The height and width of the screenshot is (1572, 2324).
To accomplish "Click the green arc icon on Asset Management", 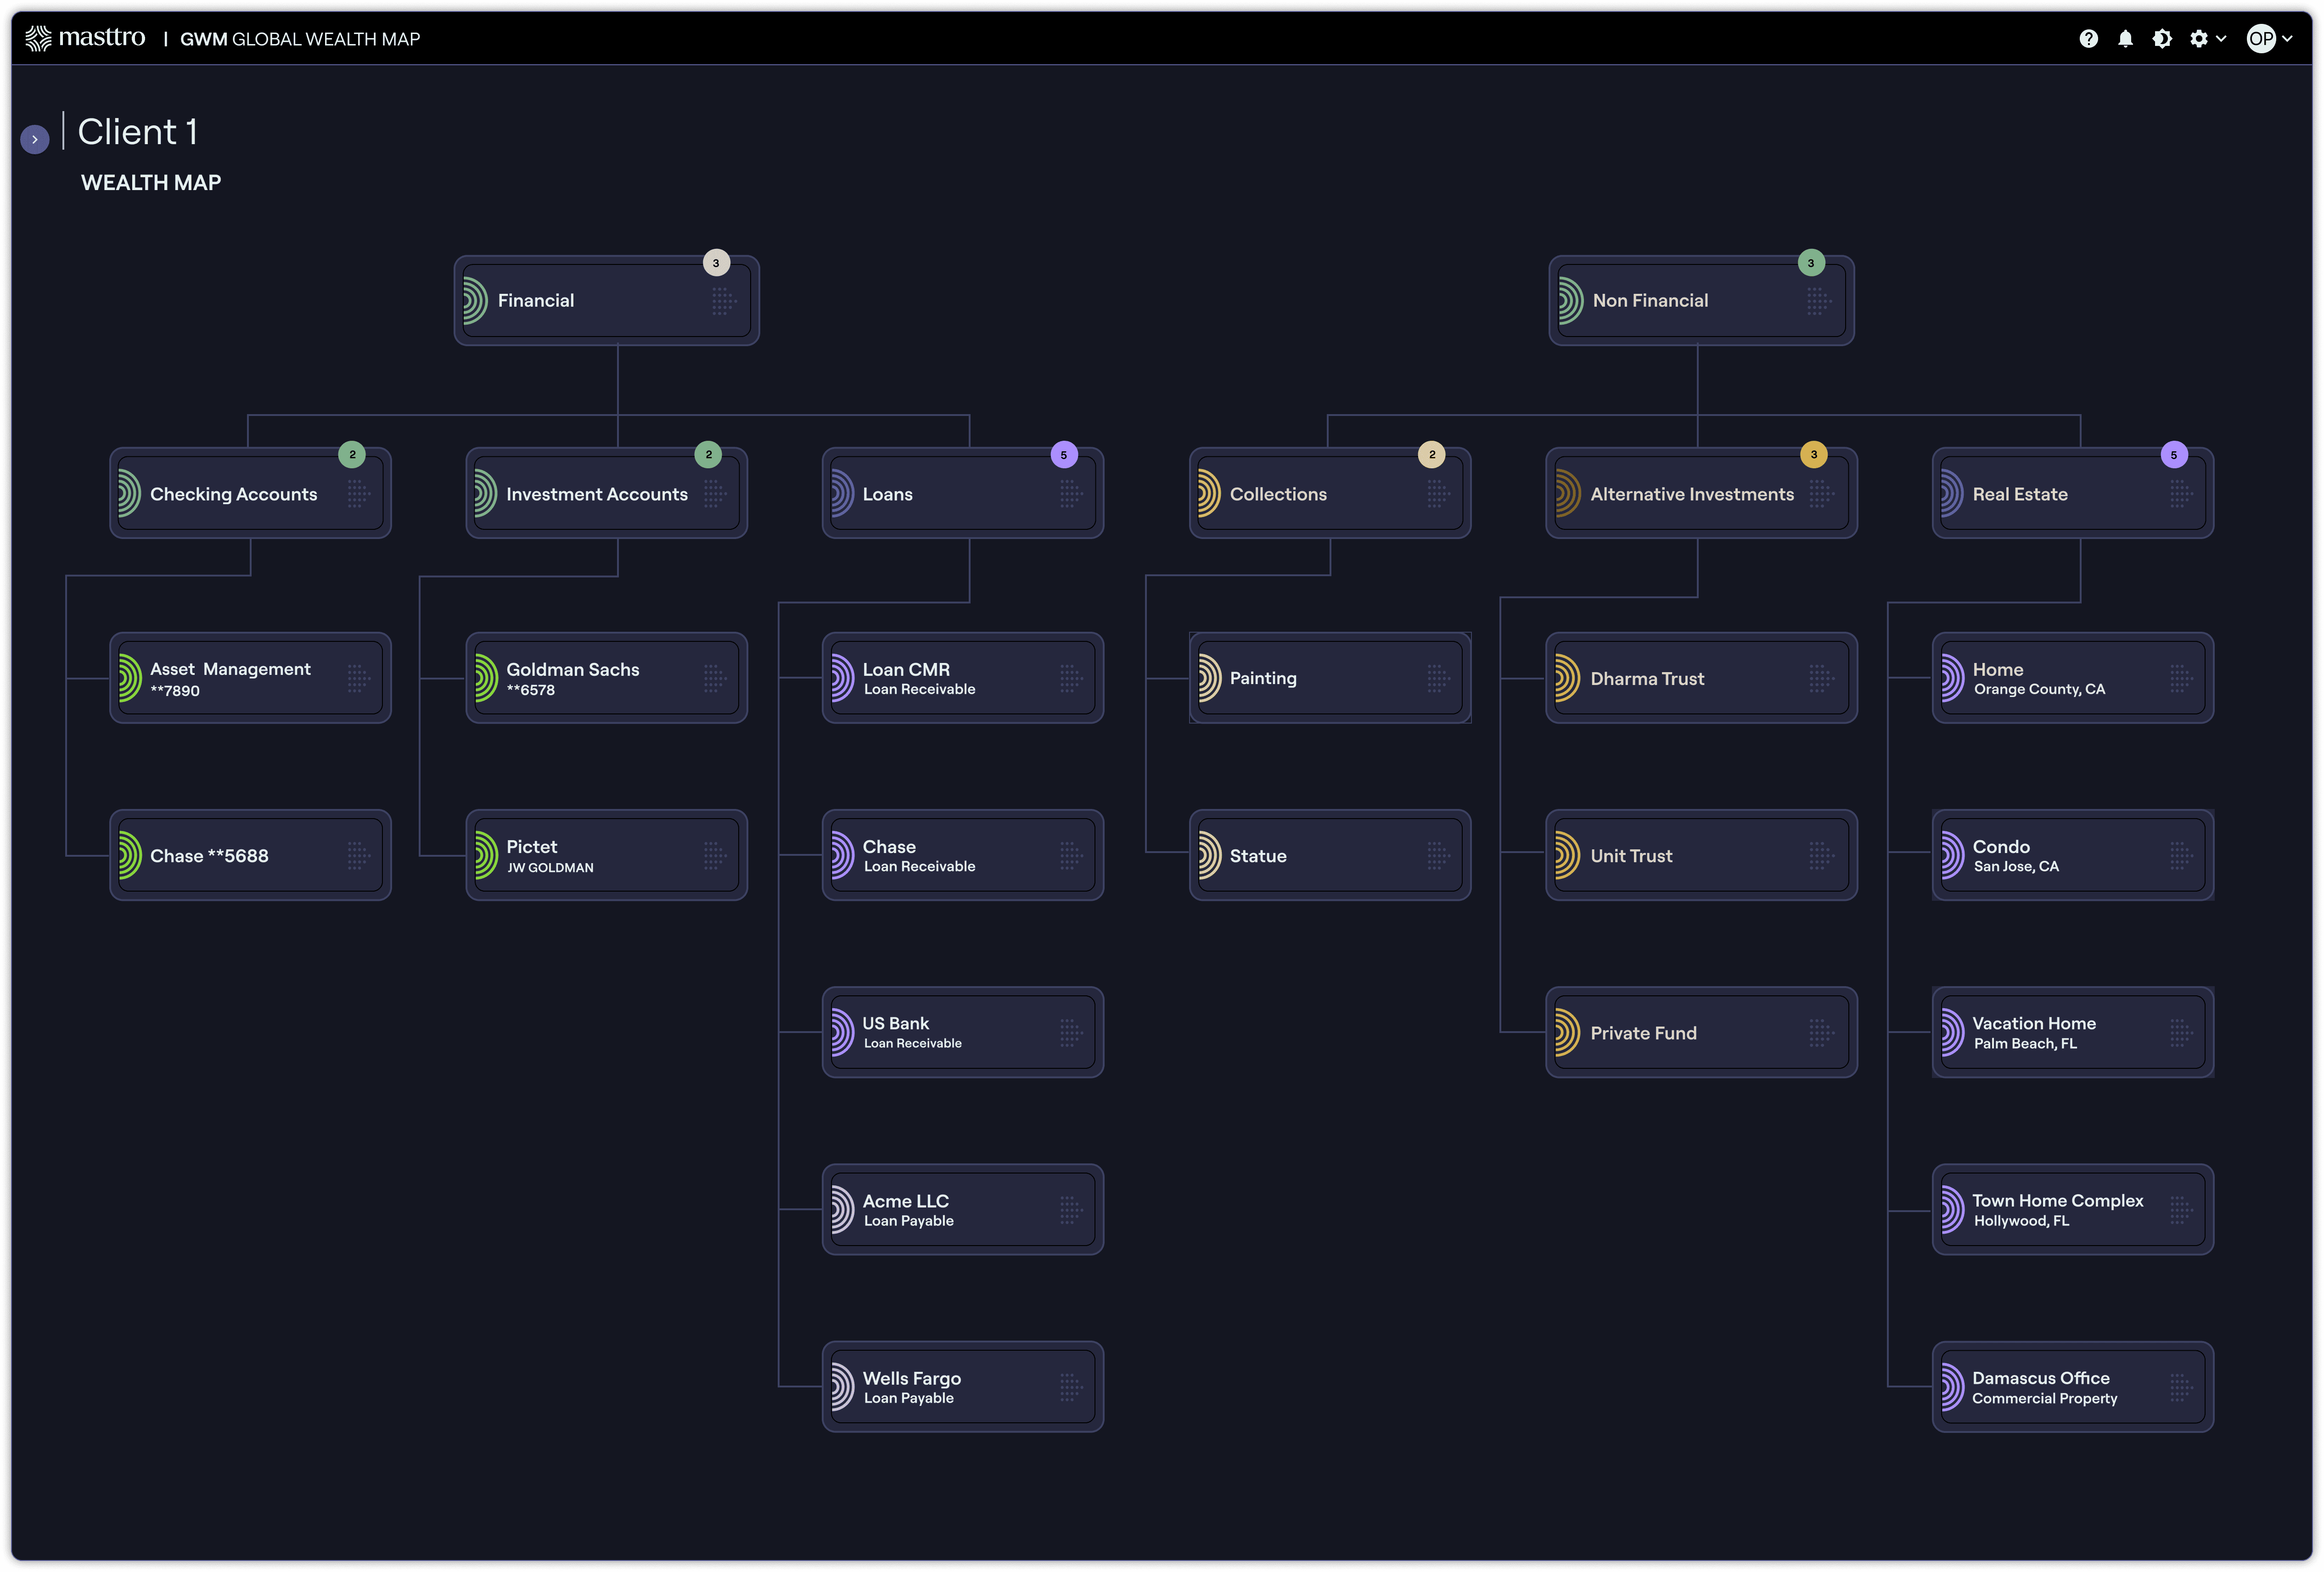I will [129, 678].
